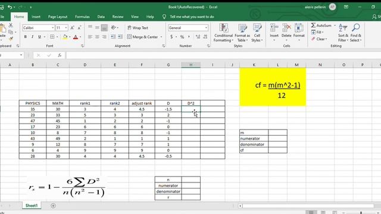This screenshot has height=214, width=381.
Task: Toggle center horizontal alignment
Action: tap(97, 37)
